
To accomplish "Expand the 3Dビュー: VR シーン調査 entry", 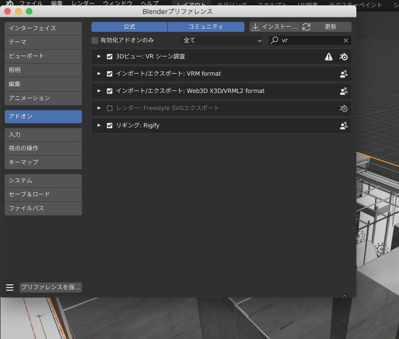I will (x=99, y=56).
